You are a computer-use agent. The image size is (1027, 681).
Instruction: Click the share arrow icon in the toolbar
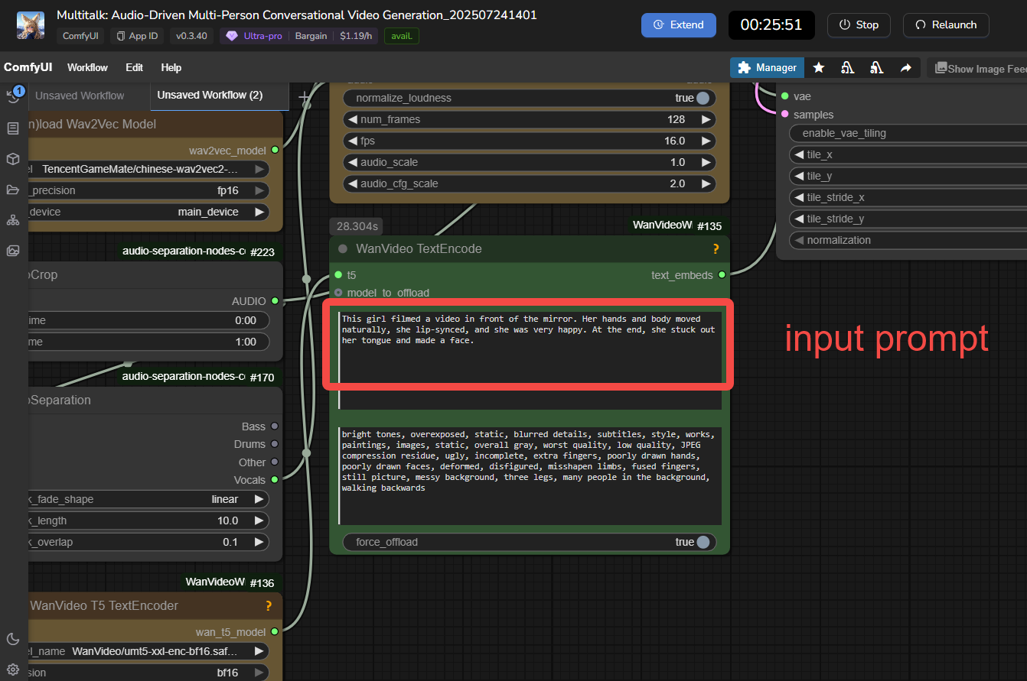pyautogui.click(x=906, y=68)
